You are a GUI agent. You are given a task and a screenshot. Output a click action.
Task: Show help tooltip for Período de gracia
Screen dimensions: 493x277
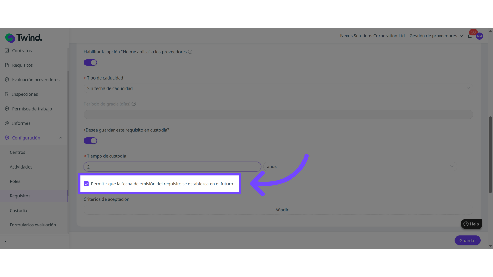(134, 104)
